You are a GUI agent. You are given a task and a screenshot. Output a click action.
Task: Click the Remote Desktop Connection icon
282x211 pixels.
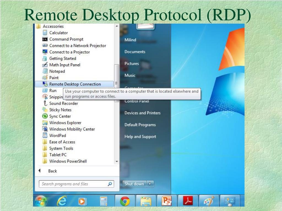point(45,84)
